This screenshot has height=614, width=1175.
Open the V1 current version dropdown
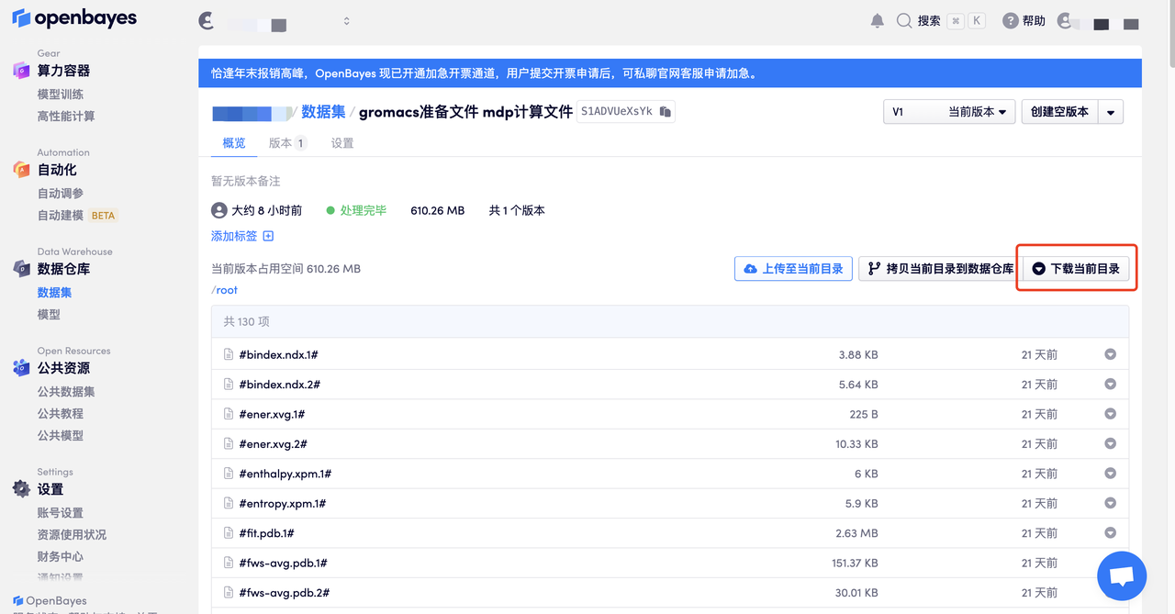(x=949, y=112)
